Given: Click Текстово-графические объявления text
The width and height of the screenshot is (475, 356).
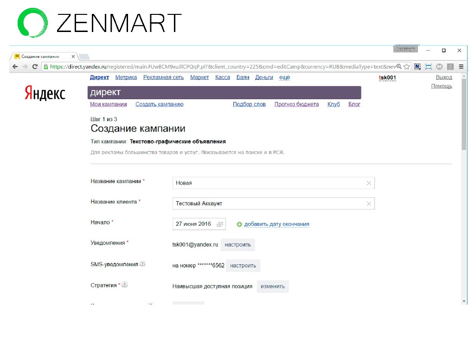Looking at the screenshot, I should click(x=178, y=142).
